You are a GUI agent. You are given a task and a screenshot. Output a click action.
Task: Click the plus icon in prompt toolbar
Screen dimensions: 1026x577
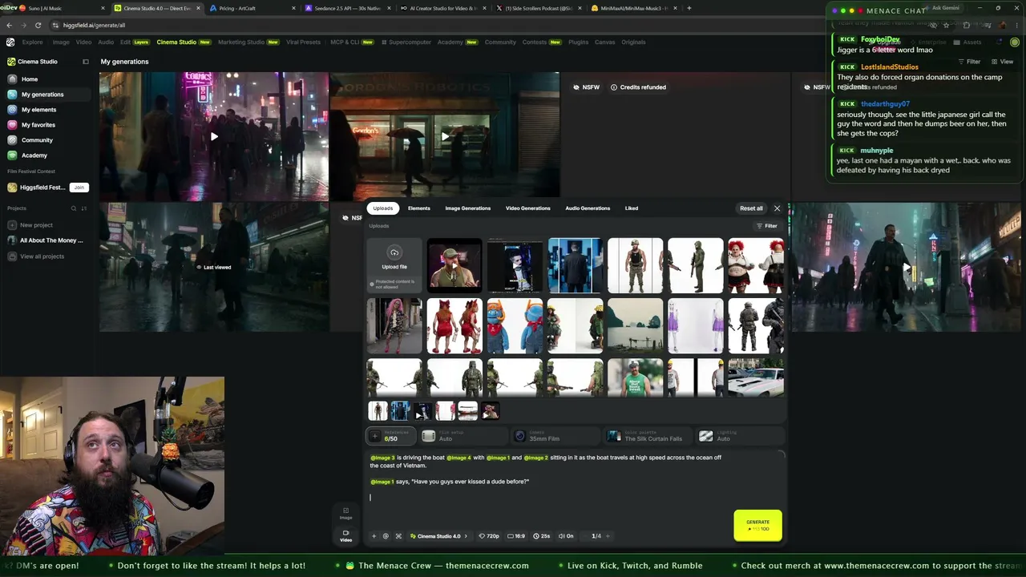pyautogui.click(x=374, y=536)
